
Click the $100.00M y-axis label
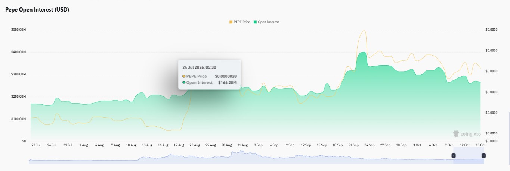pos(19,119)
